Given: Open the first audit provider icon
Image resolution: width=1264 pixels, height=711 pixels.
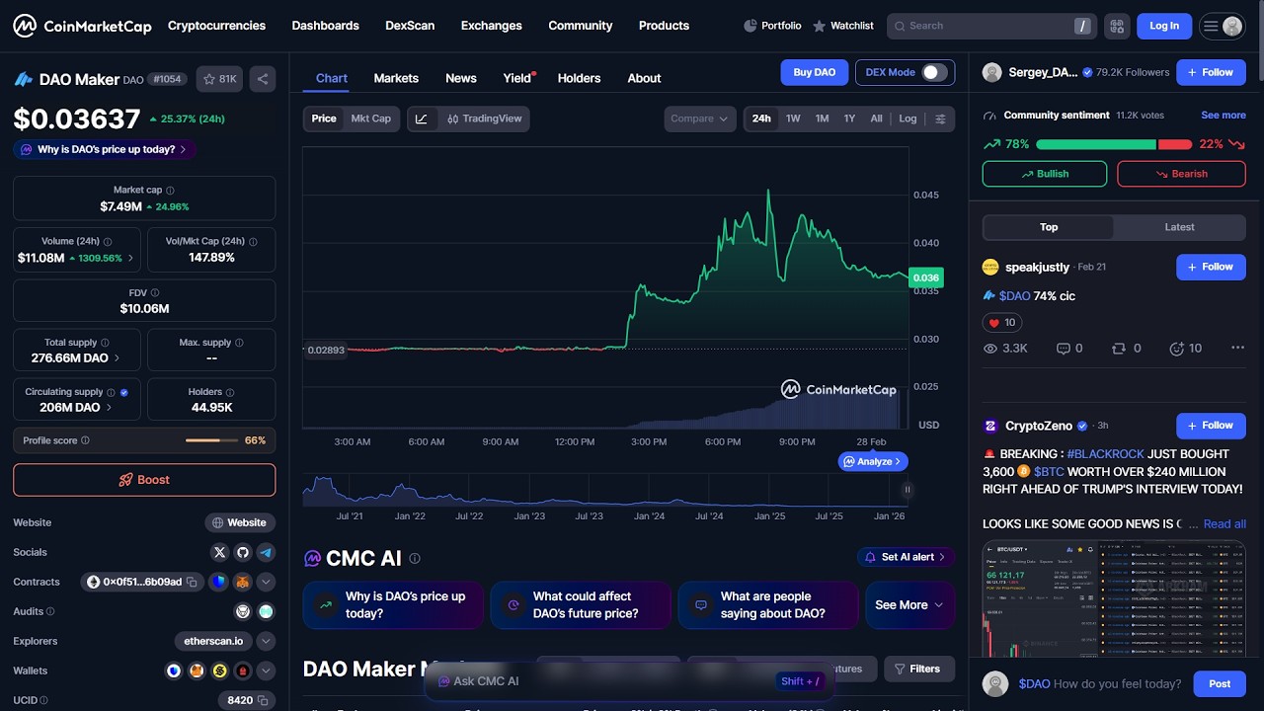Looking at the screenshot, I should [x=243, y=611].
